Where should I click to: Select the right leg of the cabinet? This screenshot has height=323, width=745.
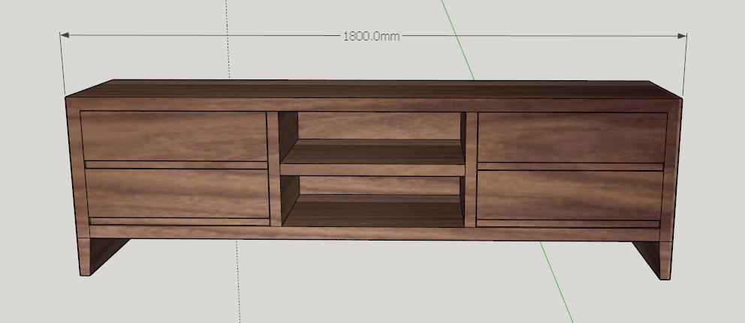(665, 260)
